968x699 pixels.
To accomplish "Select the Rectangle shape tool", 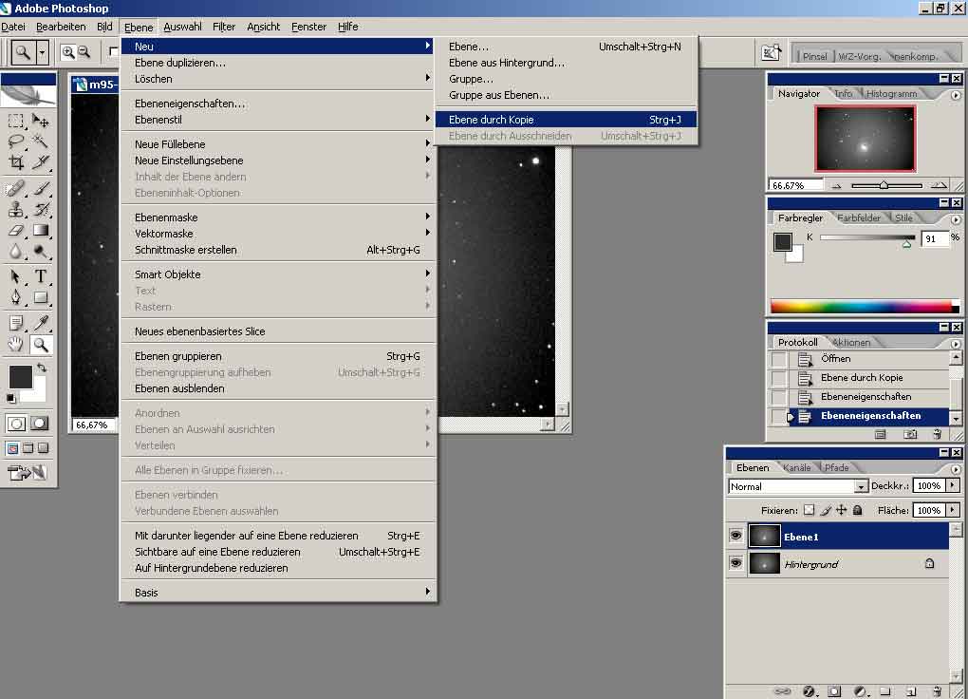I will [41, 297].
